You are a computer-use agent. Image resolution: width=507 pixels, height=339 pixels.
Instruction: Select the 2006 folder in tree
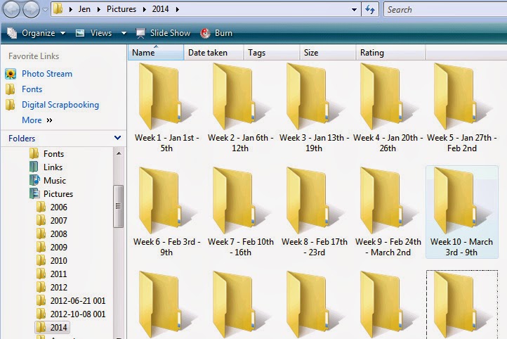click(x=52, y=207)
